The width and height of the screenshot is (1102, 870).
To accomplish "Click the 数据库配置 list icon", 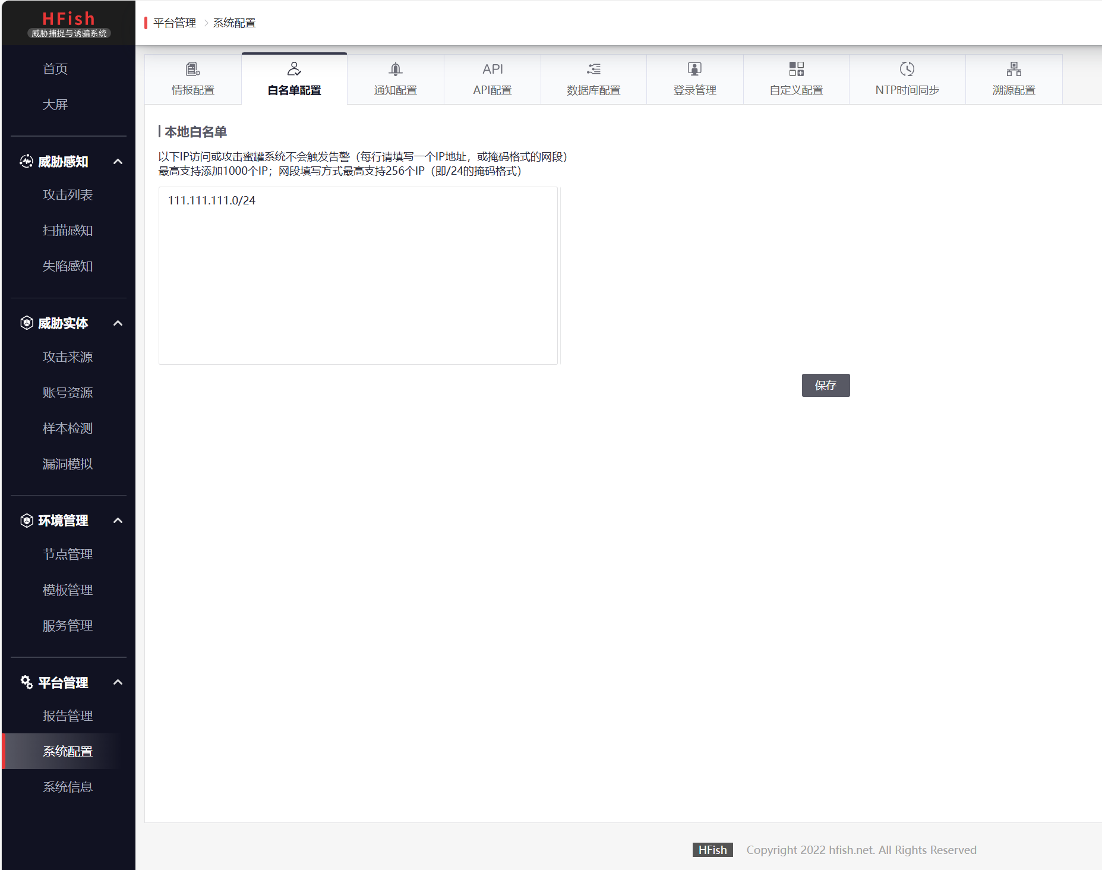I will click(x=593, y=69).
